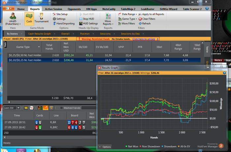
Task: Open the Settings gear option
Action: 59,19
